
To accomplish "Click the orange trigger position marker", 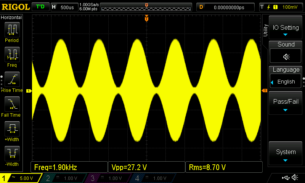I will (146, 18).
